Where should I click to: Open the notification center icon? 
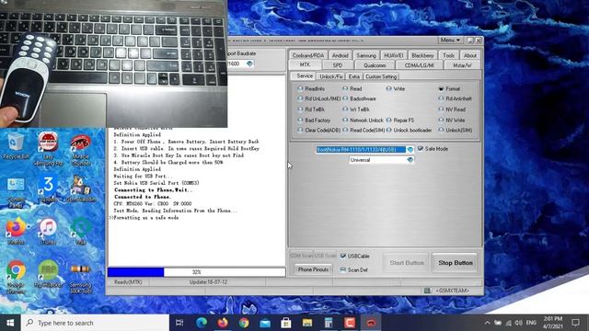pos(575,323)
